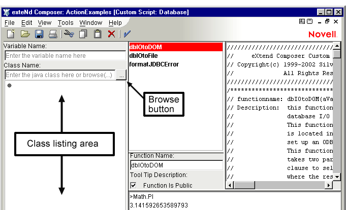Open the Tools menu
The height and width of the screenshot is (210, 346).
pos(66,23)
